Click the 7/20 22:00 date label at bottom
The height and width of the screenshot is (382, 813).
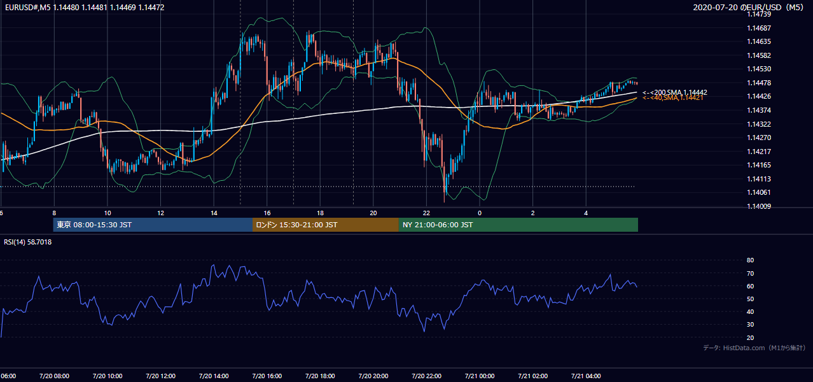coord(426,376)
